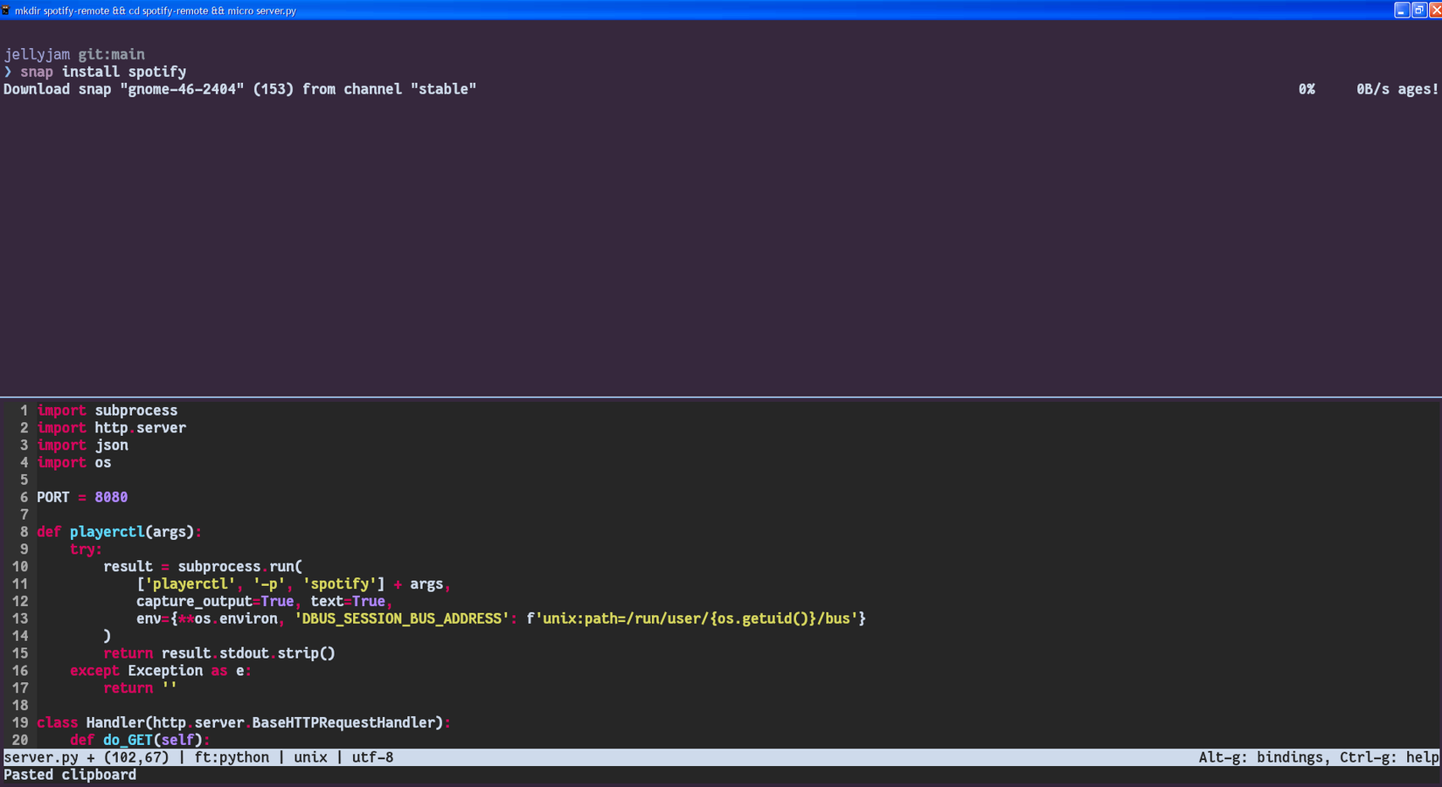Click "subprocess.run(" in the result assignment
The width and height of the screenshot is (1442, 787).
tap(240, 567)
